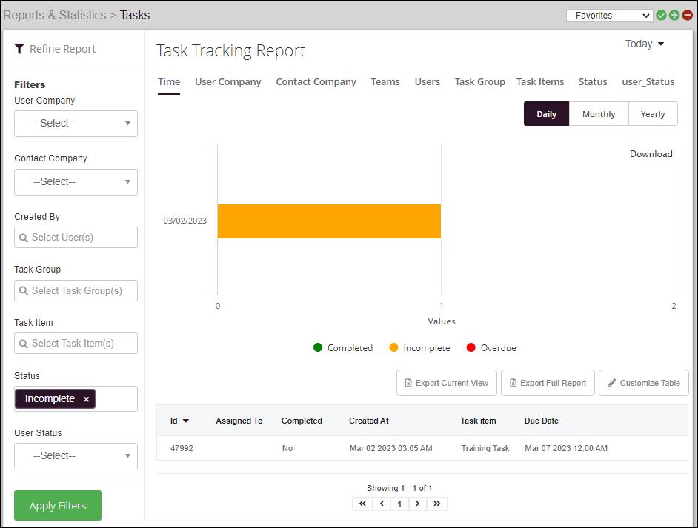Open the User Company select dropdown
This screenshot has width=698, height=528.
point(76,123)
